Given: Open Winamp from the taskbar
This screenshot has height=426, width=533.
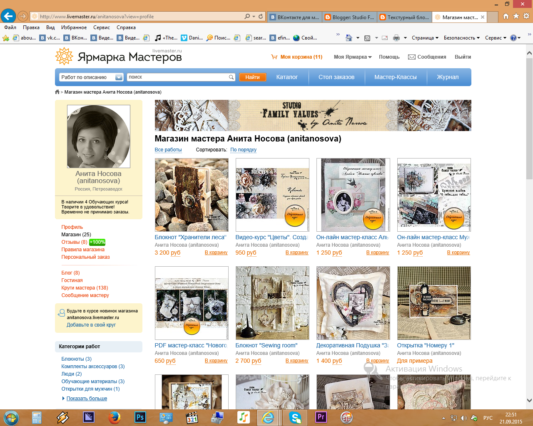Looking at the screenshot, I should tap(63, 417).
